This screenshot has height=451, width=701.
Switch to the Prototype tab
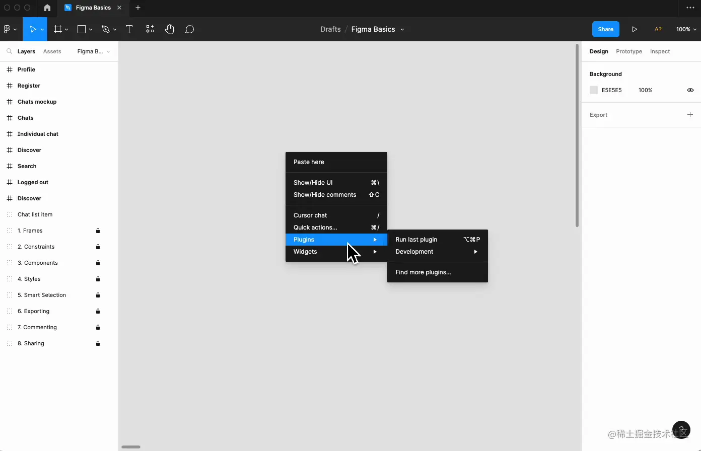click(628, 51)
